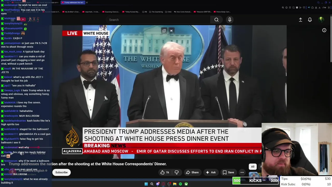Viewport: 332px width, 187px height.
Task: Click chat username brashcoyote
Action: [11, 116]
